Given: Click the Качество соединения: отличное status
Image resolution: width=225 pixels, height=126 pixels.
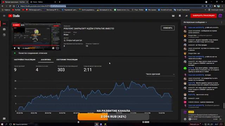Looking at the screenshot, I should click(x=33, y=53).
